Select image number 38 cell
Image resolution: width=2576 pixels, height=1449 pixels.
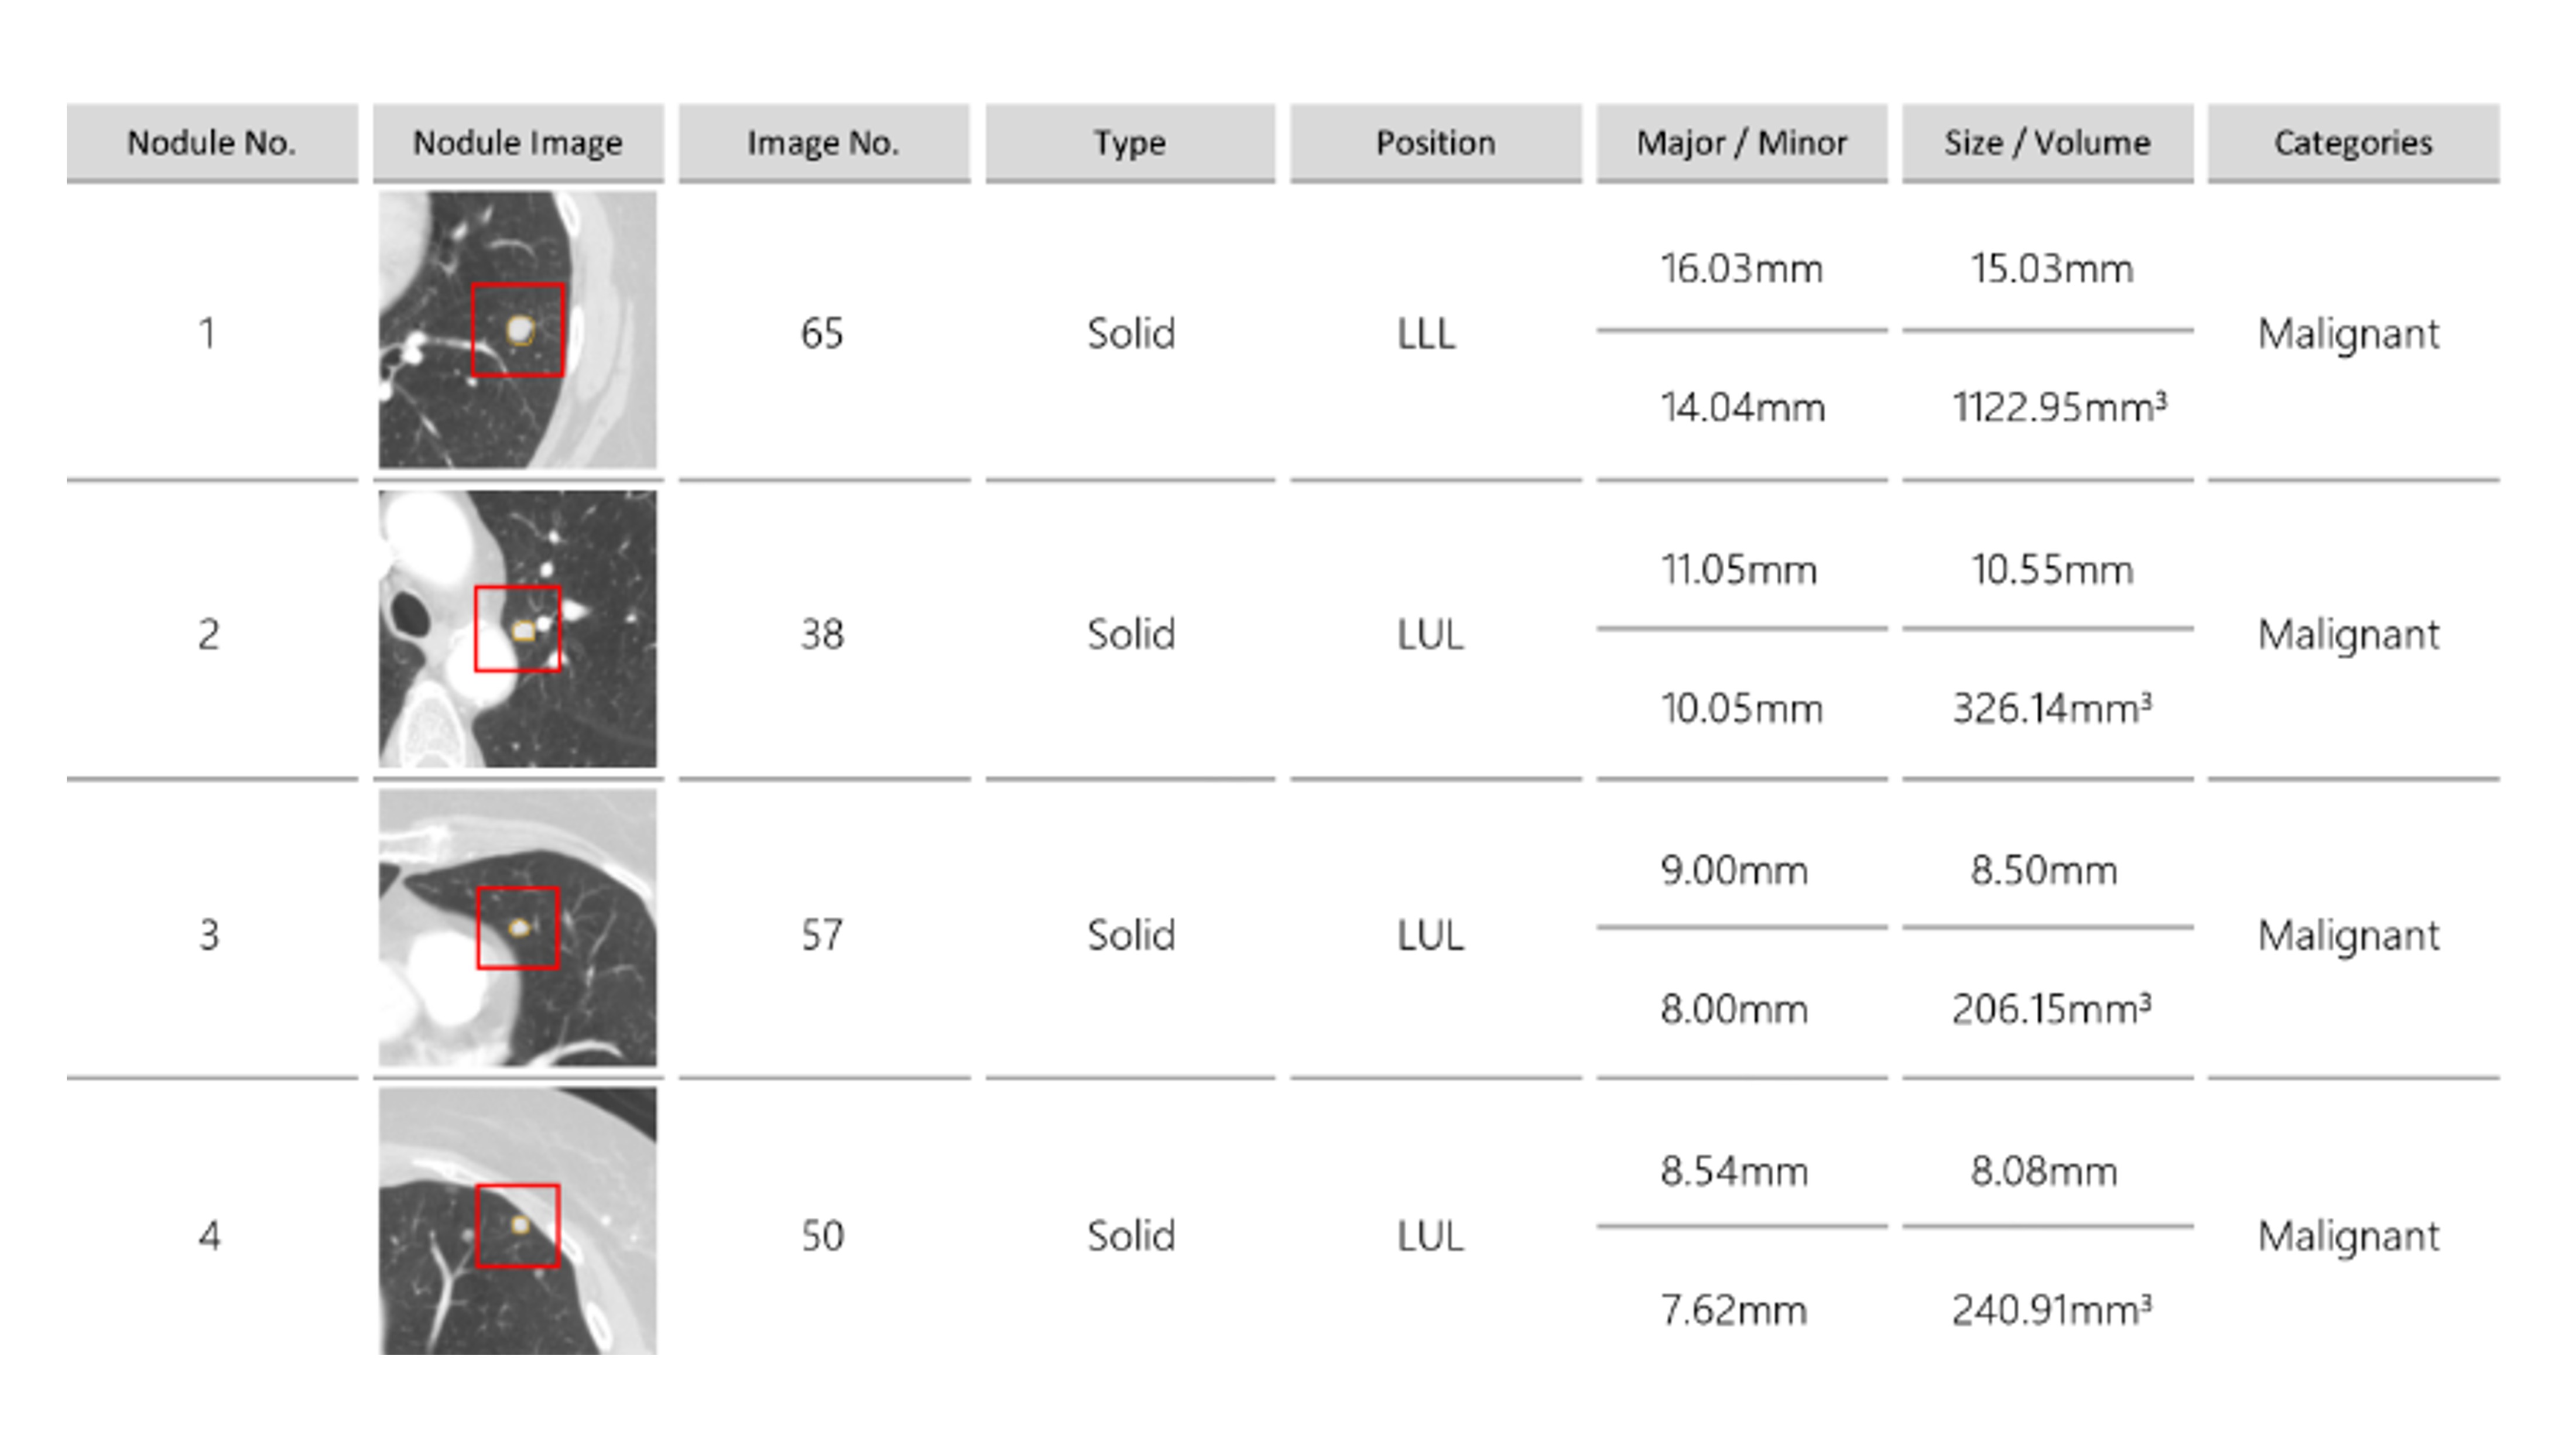[822, 634]
